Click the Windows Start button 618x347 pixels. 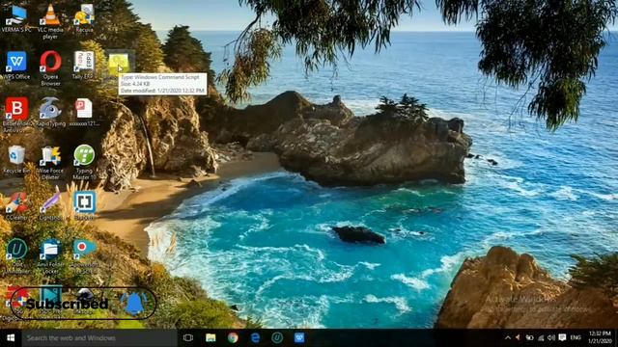click(x=11, y=337)
